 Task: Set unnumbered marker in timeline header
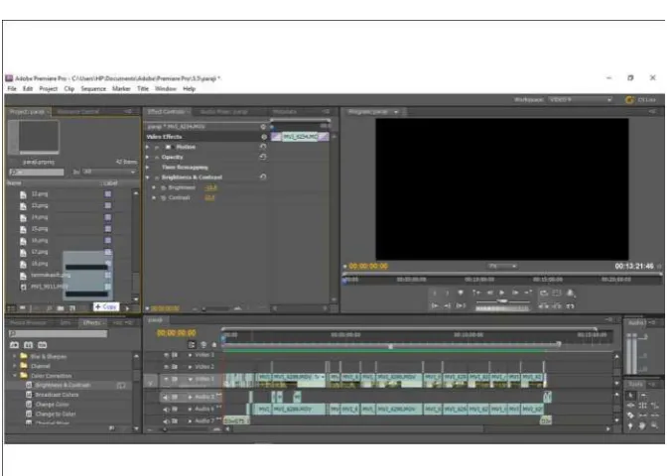pyautogui.click(x=214, y=344)
